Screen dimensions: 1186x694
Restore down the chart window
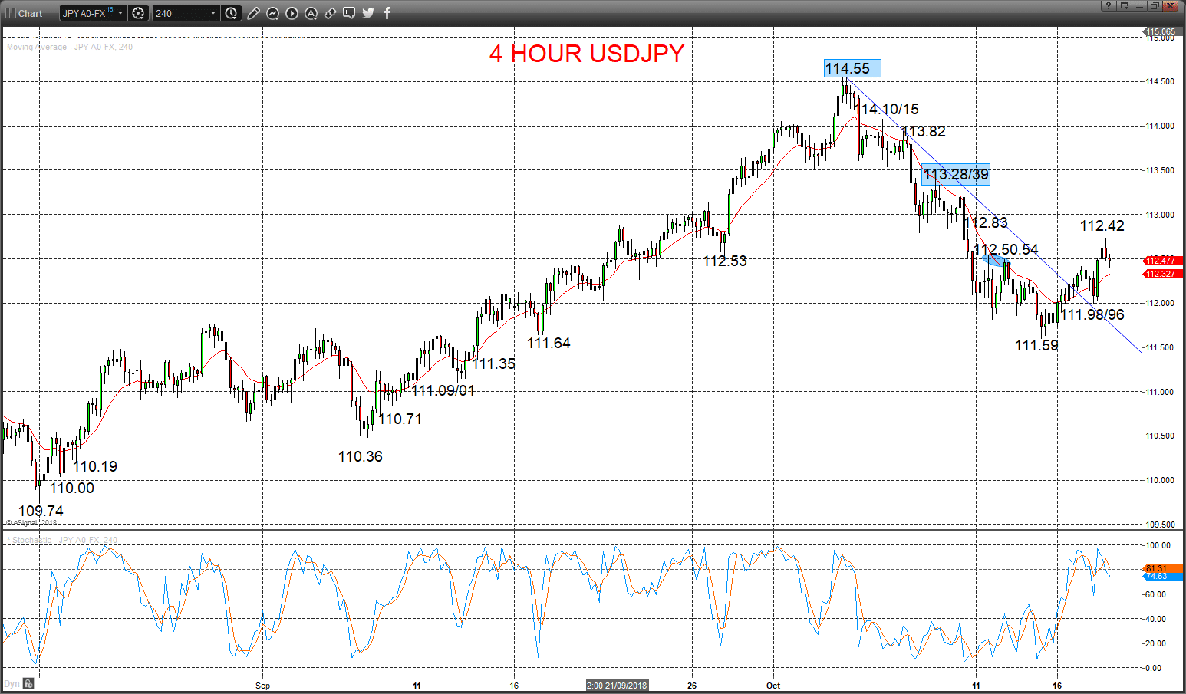click(1154, 6)
